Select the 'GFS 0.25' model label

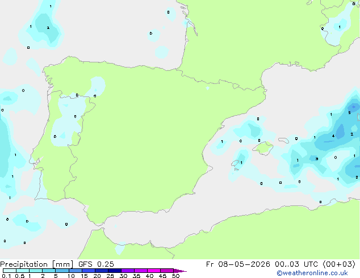tap(96, 264)
